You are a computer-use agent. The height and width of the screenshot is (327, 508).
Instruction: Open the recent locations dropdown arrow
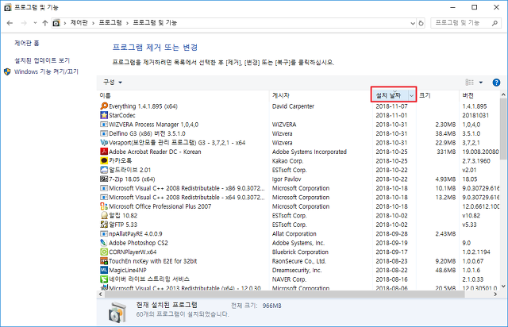pos(35,23)
